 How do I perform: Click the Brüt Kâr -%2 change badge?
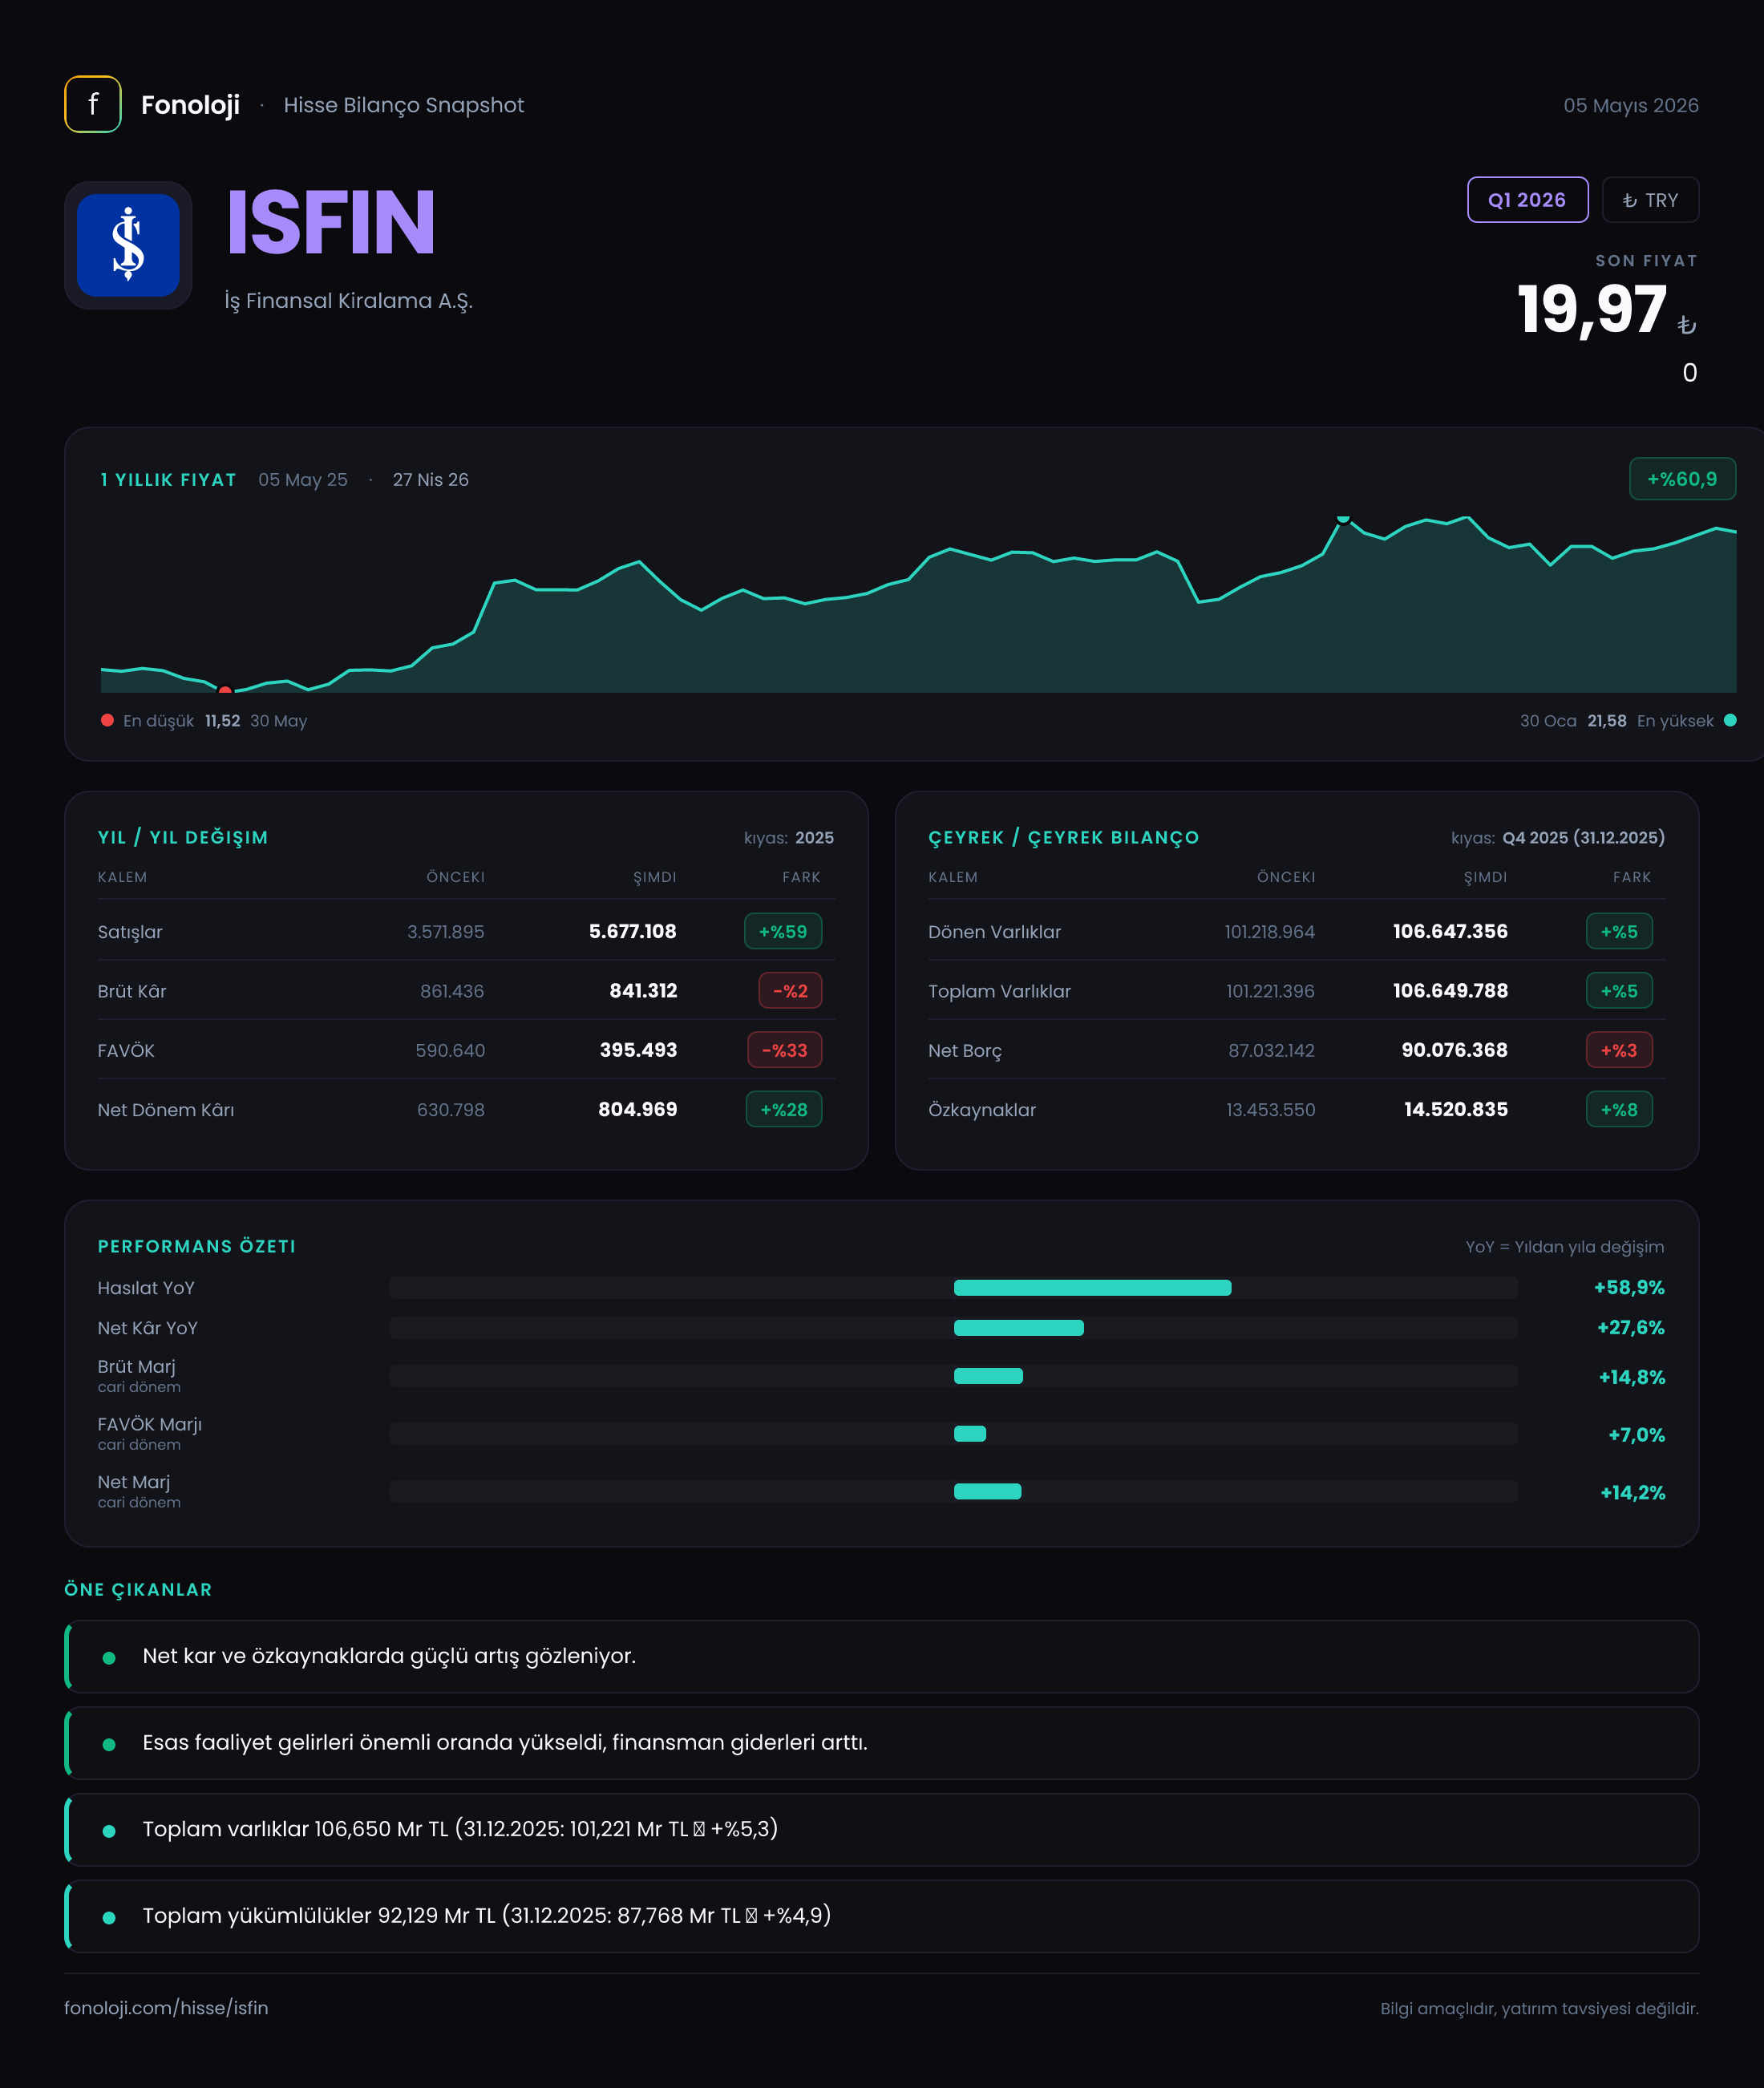pos(790,991)
